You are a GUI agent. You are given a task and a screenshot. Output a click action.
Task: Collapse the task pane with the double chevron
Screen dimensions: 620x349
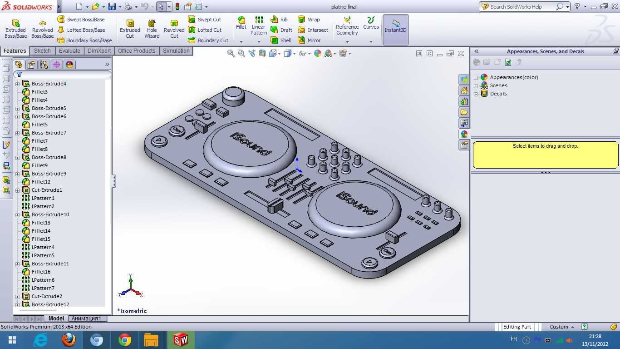click(476, 51)
